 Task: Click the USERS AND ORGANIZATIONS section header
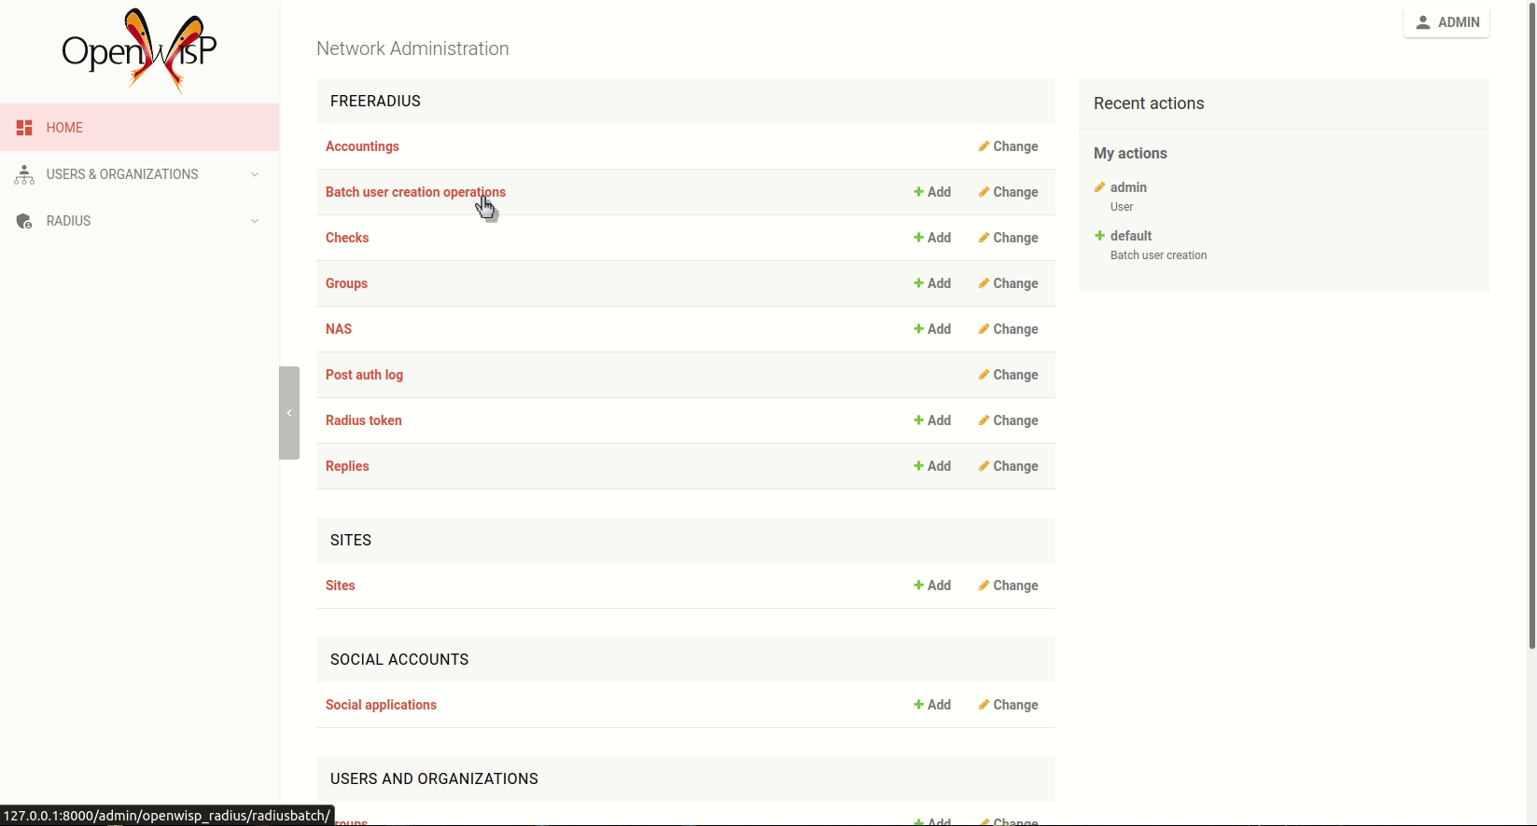(686, 778)
